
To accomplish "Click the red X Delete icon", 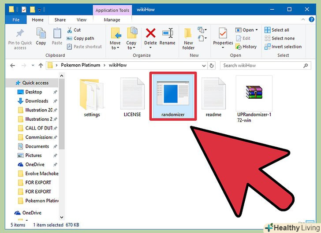I will tap(151, 33).
